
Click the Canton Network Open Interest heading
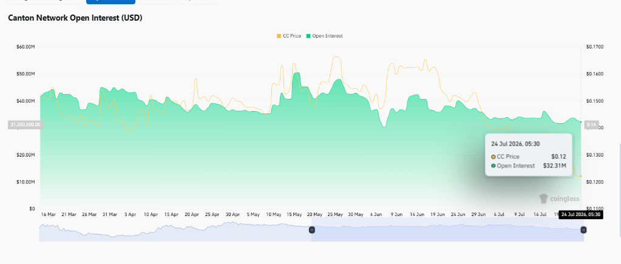75,18
